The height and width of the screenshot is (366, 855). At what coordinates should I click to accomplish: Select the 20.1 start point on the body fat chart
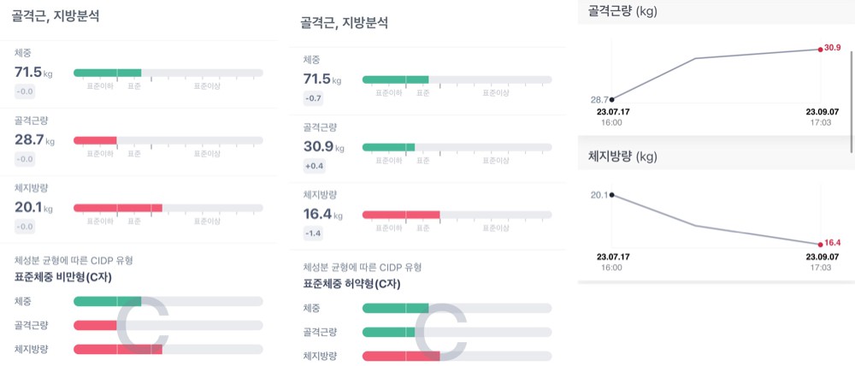611,195
